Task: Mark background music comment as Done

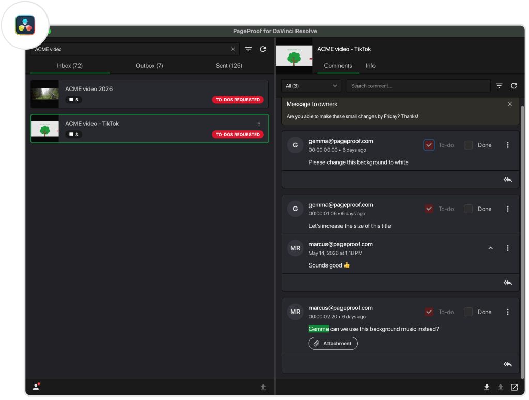Action: pyautogui.click(x=468, y=312)
